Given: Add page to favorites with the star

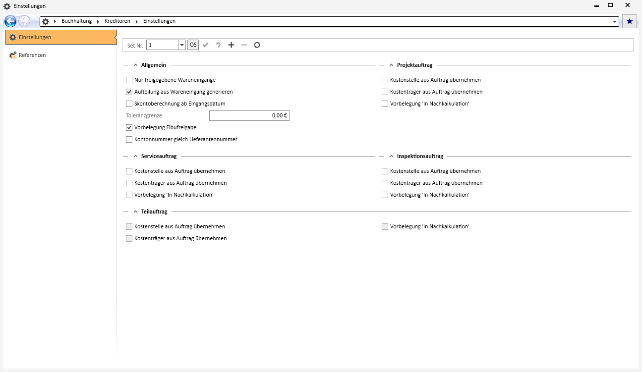Looking at the screenshot, I should tap(630, 21).
